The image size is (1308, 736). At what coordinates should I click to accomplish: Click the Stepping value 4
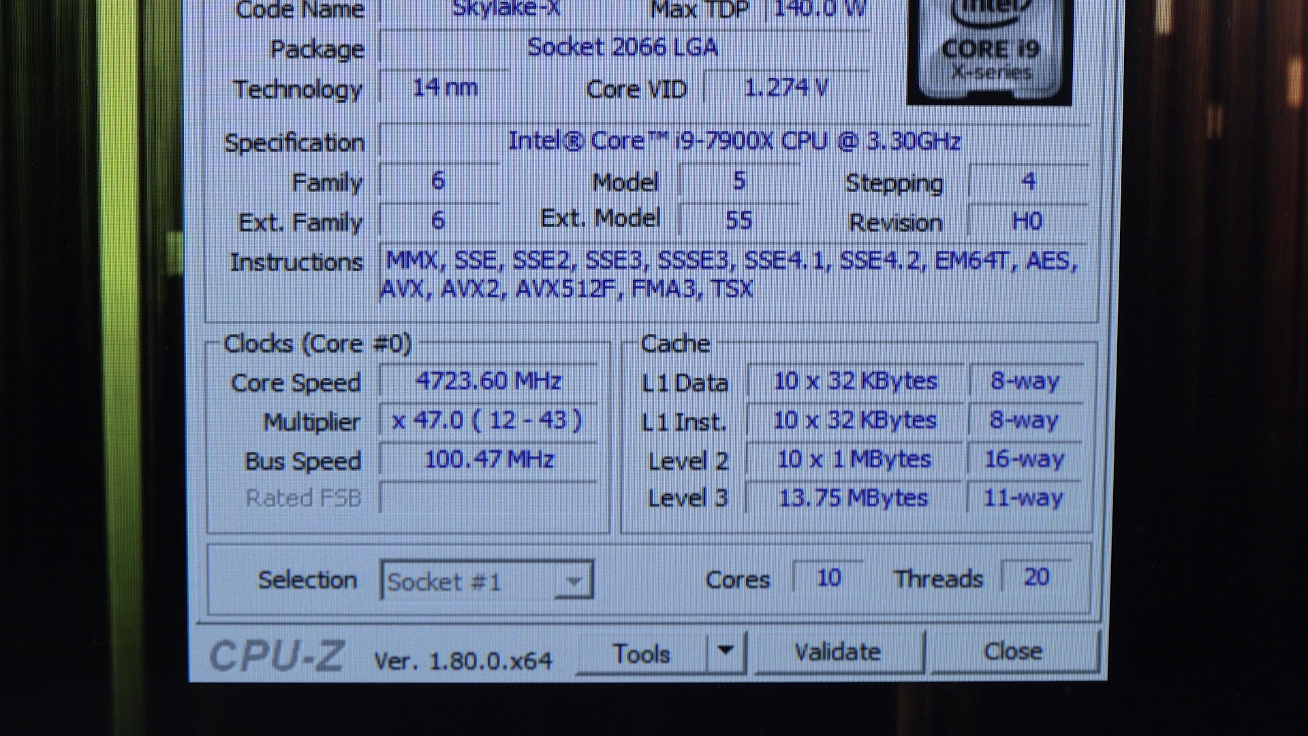[1029, 181]
